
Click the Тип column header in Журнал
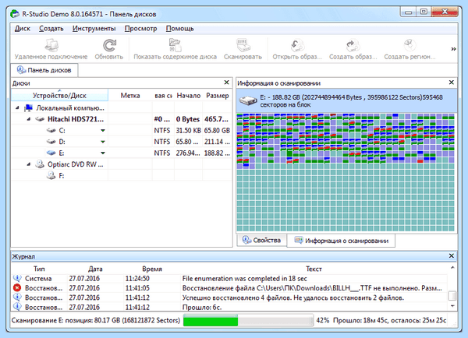pyautogui.click(x=39, y=269)
